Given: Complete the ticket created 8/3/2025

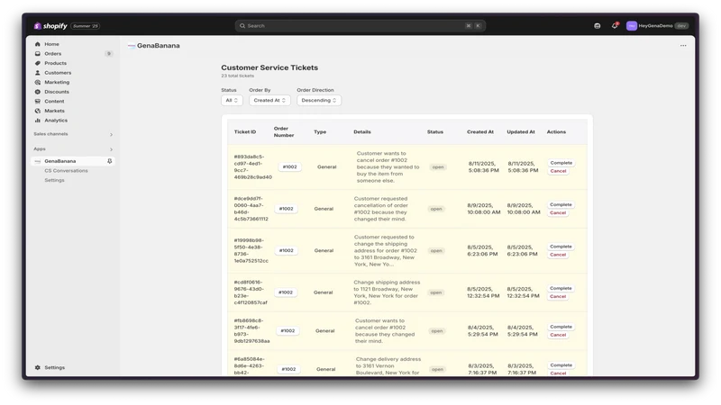Looking at the screenshot, I should [561, 365].
